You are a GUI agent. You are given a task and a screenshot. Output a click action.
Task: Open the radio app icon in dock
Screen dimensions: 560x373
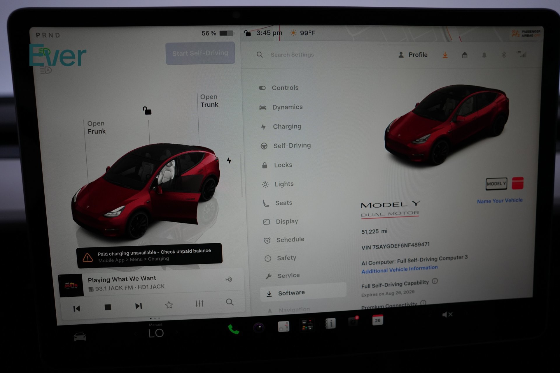coord(283,326)
